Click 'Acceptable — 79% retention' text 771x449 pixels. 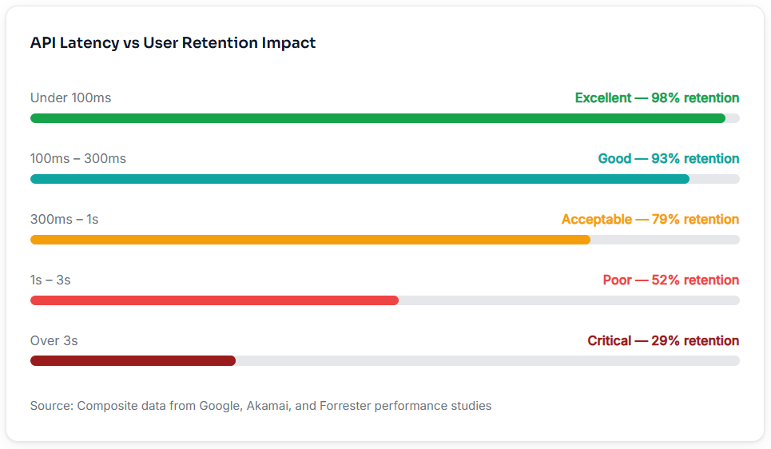click(x=650, y=220)
